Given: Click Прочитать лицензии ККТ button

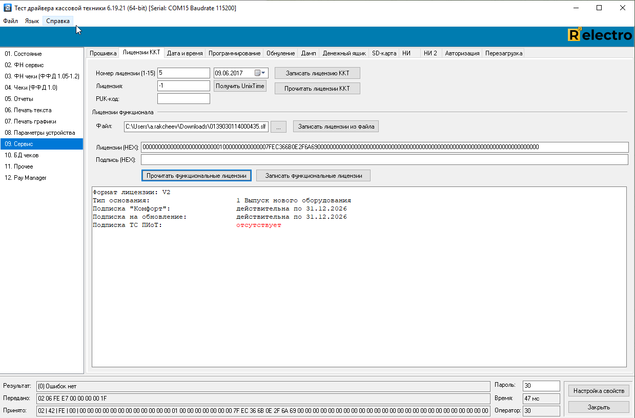Looking at the screenshot, I should tap(317, 89).
